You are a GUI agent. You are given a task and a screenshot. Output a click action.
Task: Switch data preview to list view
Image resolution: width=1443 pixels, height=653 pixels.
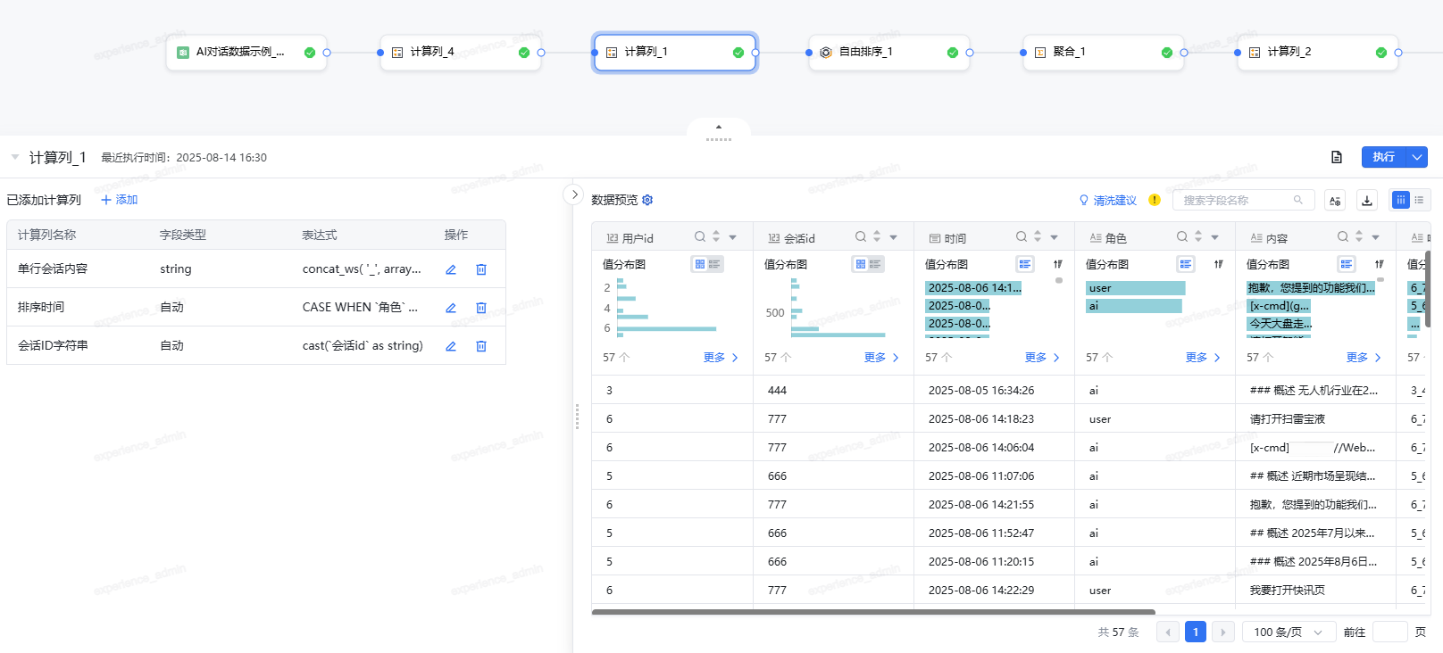tap(1420, 200)
